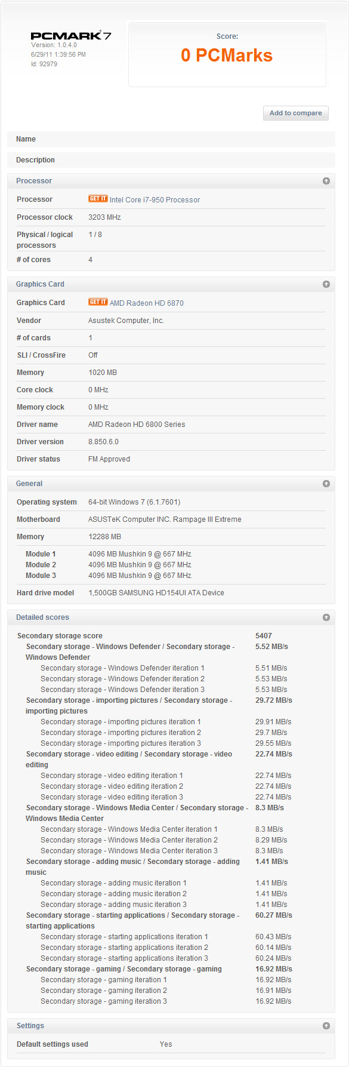Select Secondary storage gaming iteration 1 row

[171, 980]
